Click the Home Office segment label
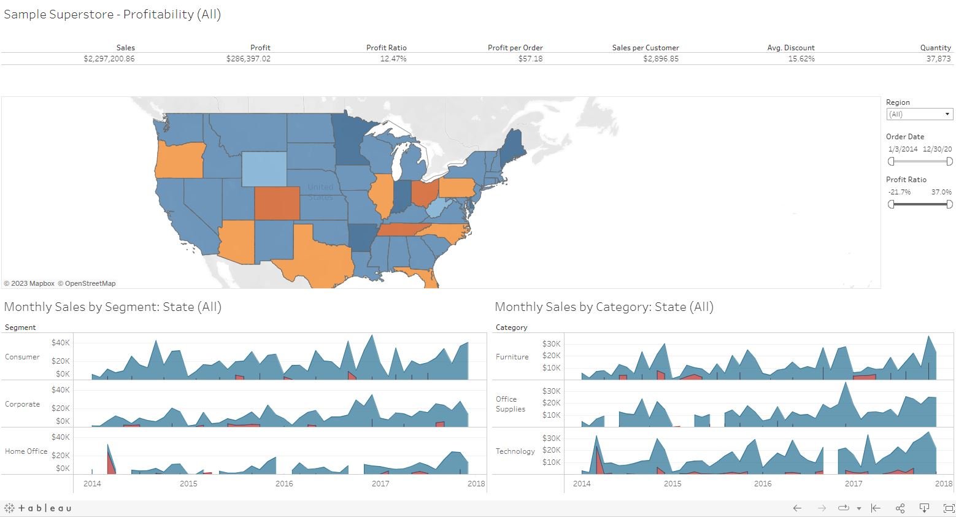 coord(26,451)
